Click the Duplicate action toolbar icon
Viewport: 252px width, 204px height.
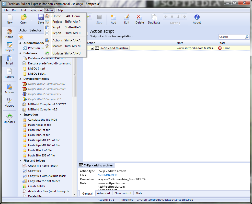(x=154, y=17)
